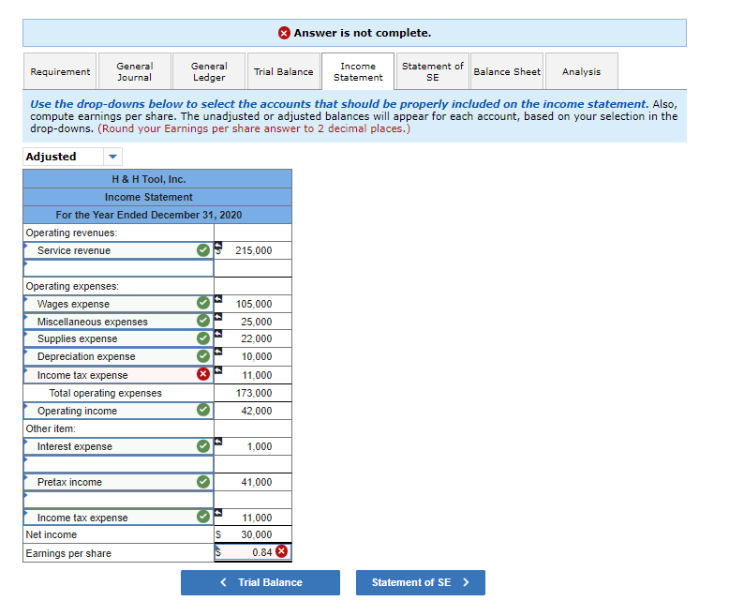Open the Trial Balance tab
The height and width of the screenshot is (616, 729).
284,71
